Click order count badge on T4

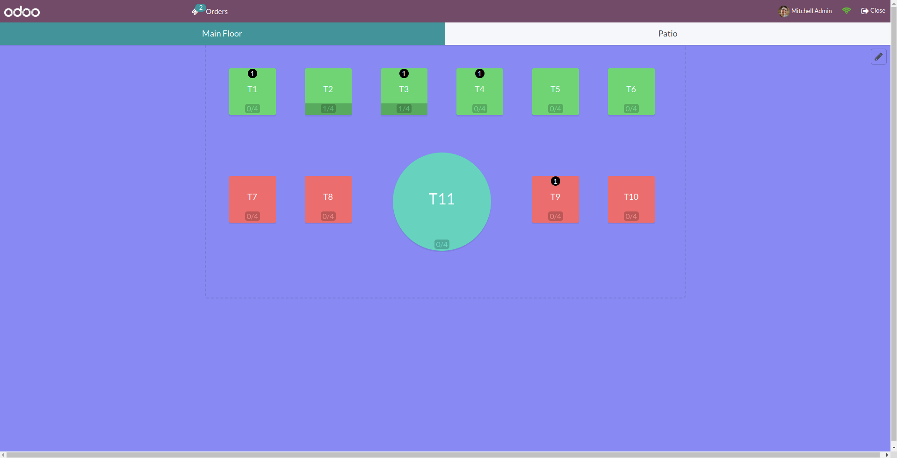coord(480,73)
